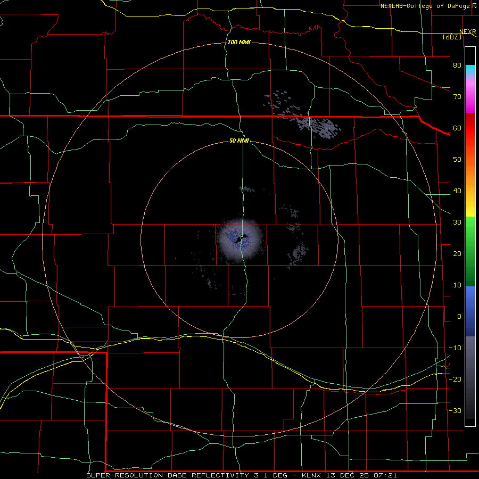This screenshot has width=479, height=479.
Task: Click the 10 value on the dBZ scale
Action: 457,285
